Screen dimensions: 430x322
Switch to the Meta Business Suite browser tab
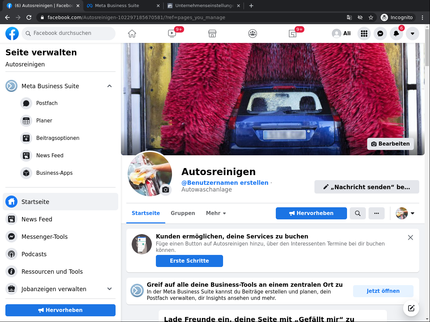123,6
